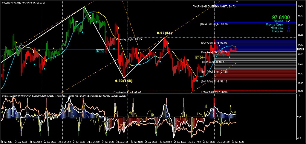The width and height of the screenshot is (306, 144).
Task: Click the Buy Area End 97.98 label
Action: pos(214,43)
